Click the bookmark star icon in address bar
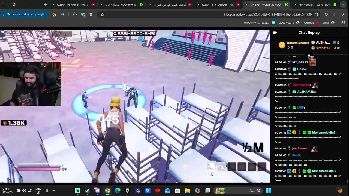 [x=102, y=14]
